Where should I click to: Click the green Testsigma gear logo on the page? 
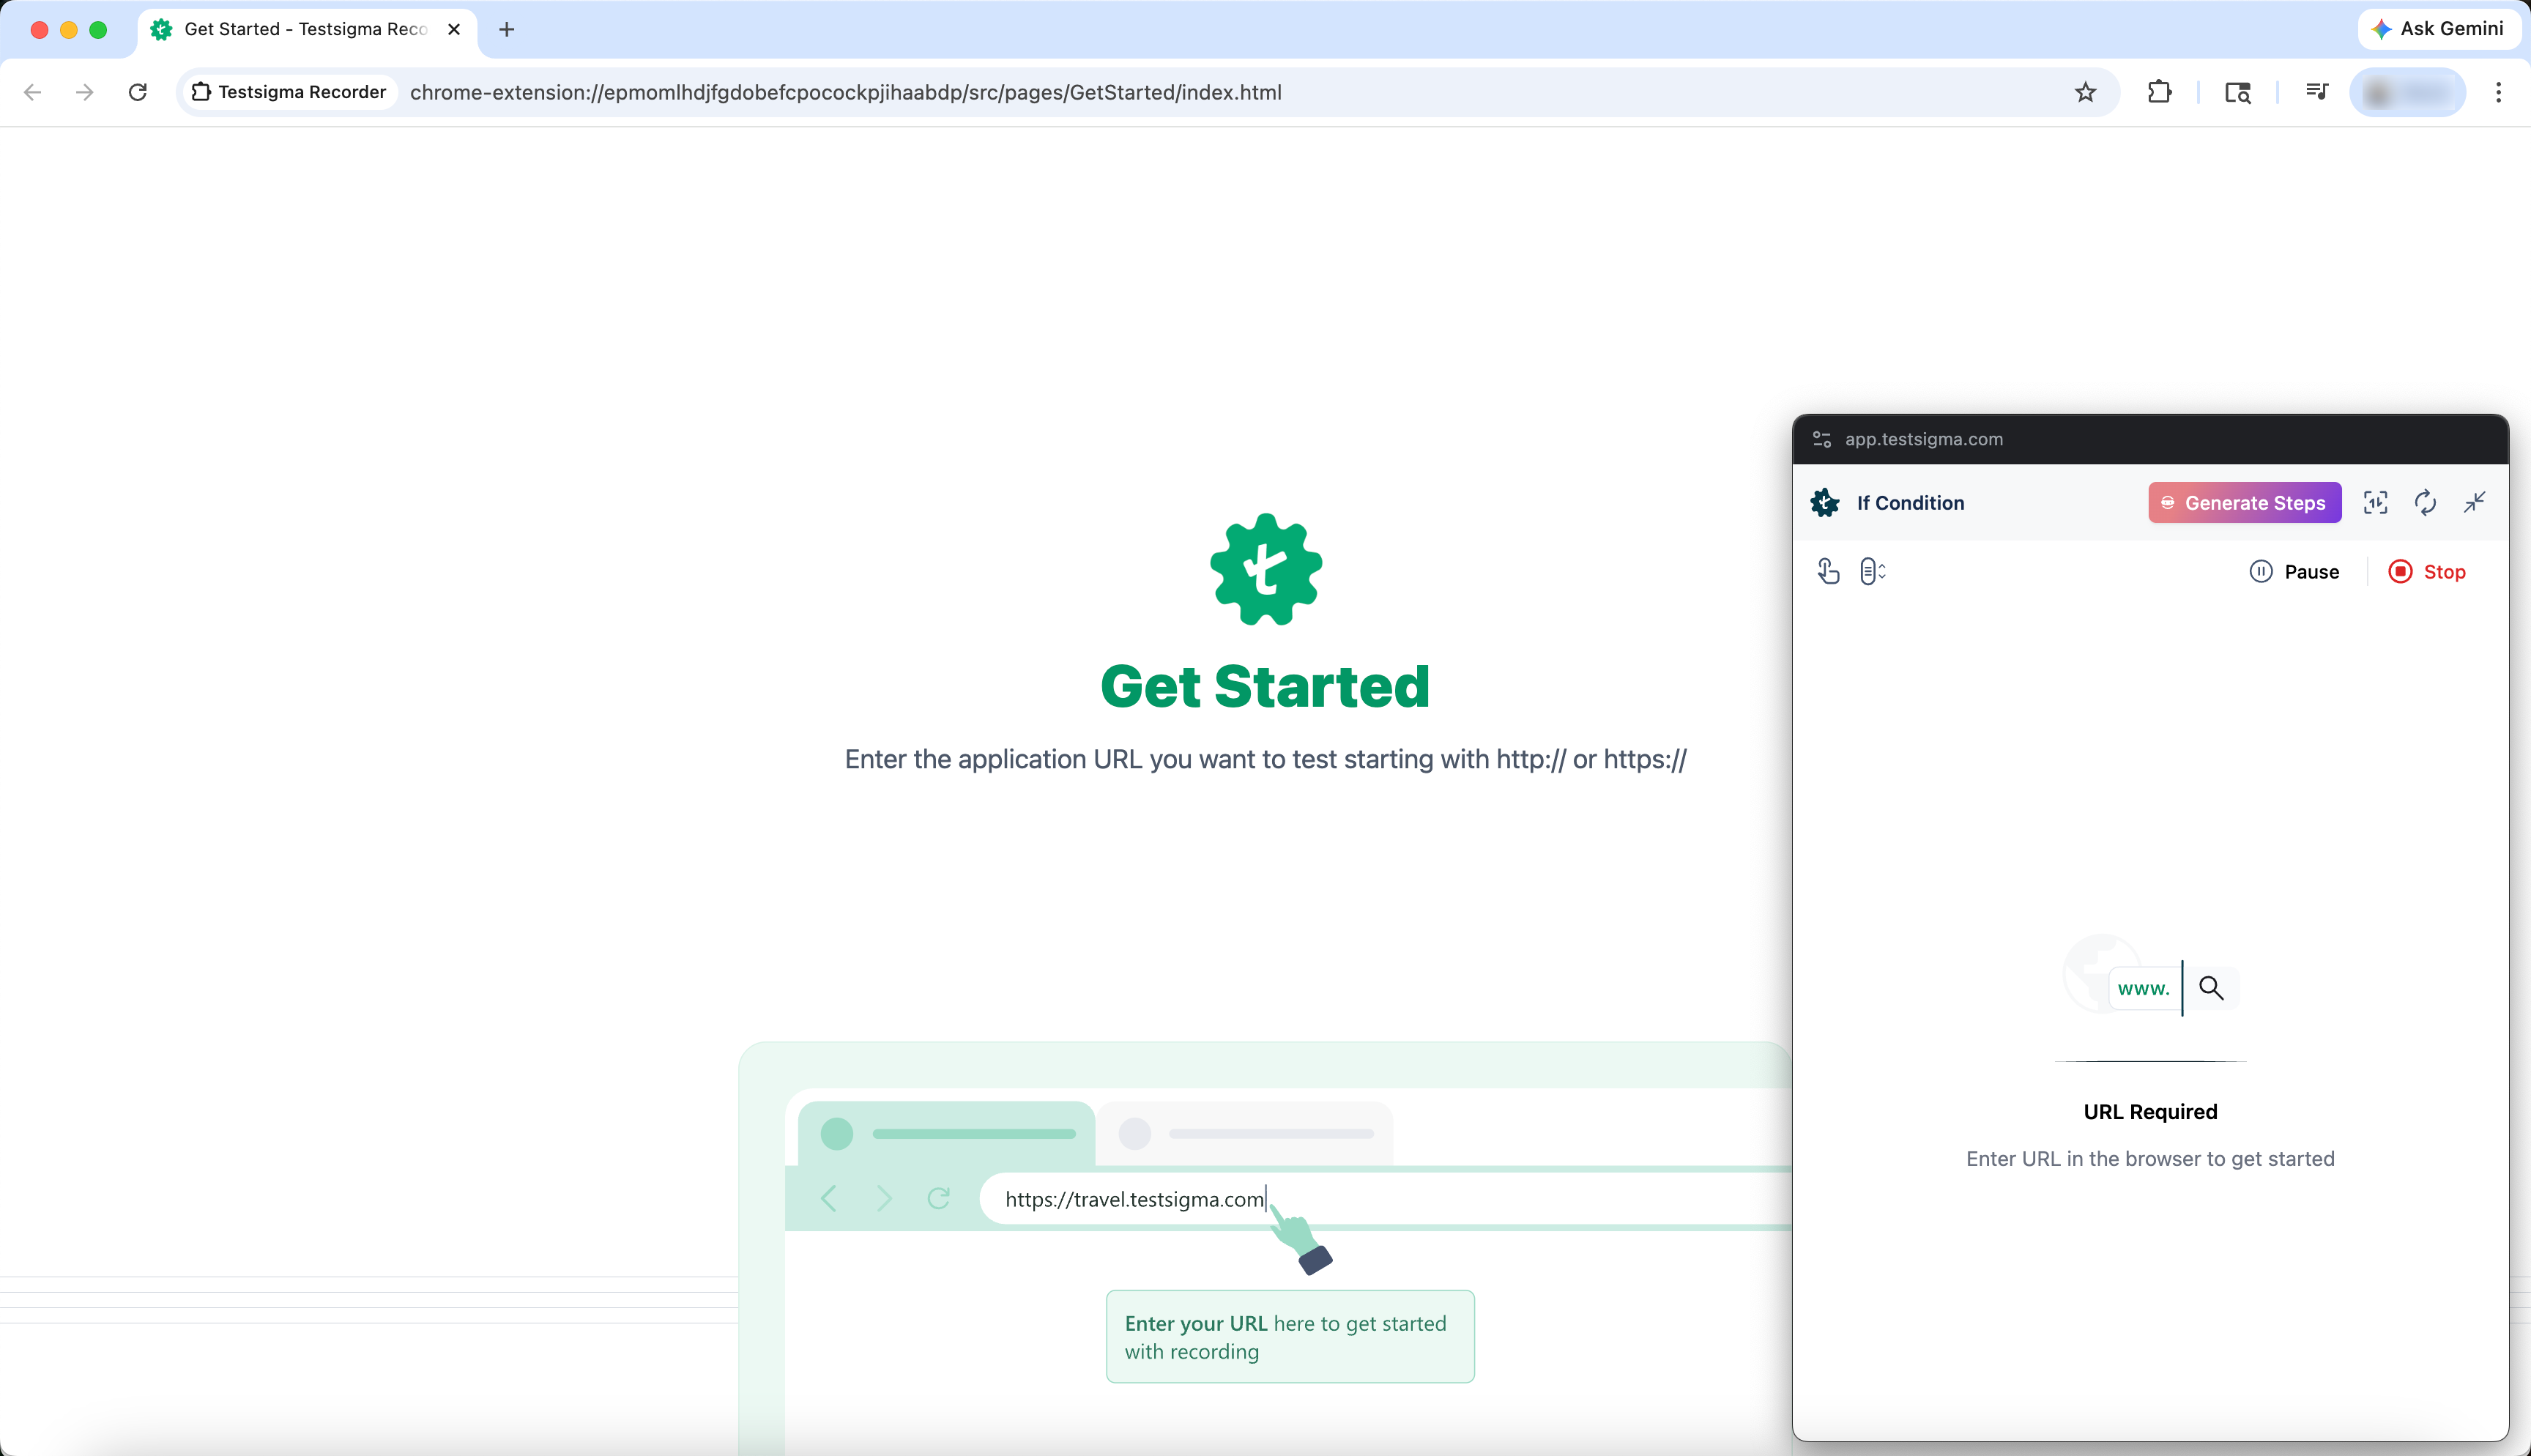(1265, 569)
